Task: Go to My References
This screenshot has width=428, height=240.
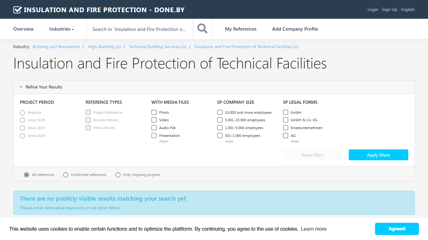Action: tap(241, 29)
